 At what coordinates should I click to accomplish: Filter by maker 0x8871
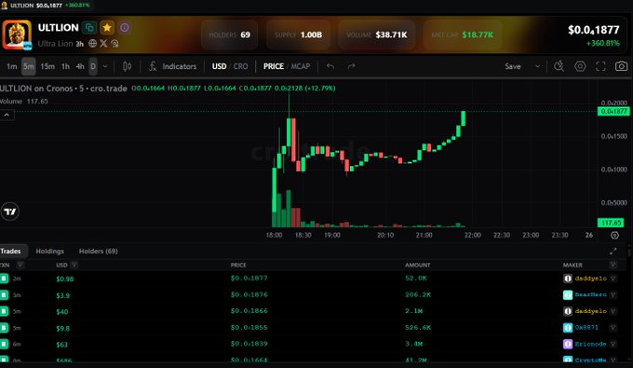[613, 328]
